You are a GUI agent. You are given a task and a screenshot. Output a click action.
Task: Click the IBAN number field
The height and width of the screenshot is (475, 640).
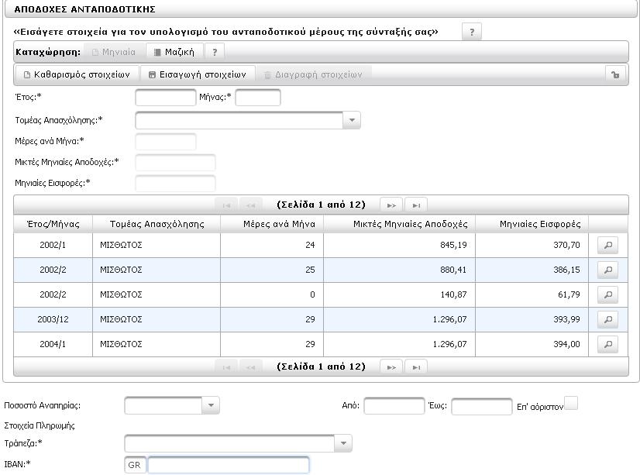[x=228, y=465]
